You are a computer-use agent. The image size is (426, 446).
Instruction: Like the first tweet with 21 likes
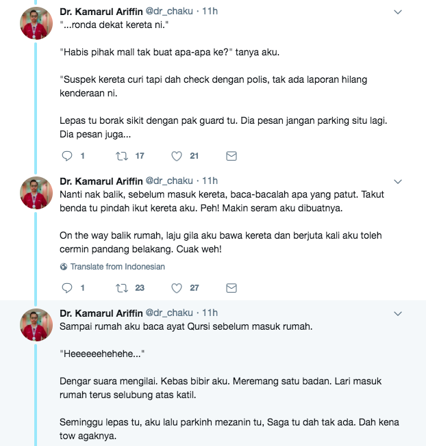177,156
